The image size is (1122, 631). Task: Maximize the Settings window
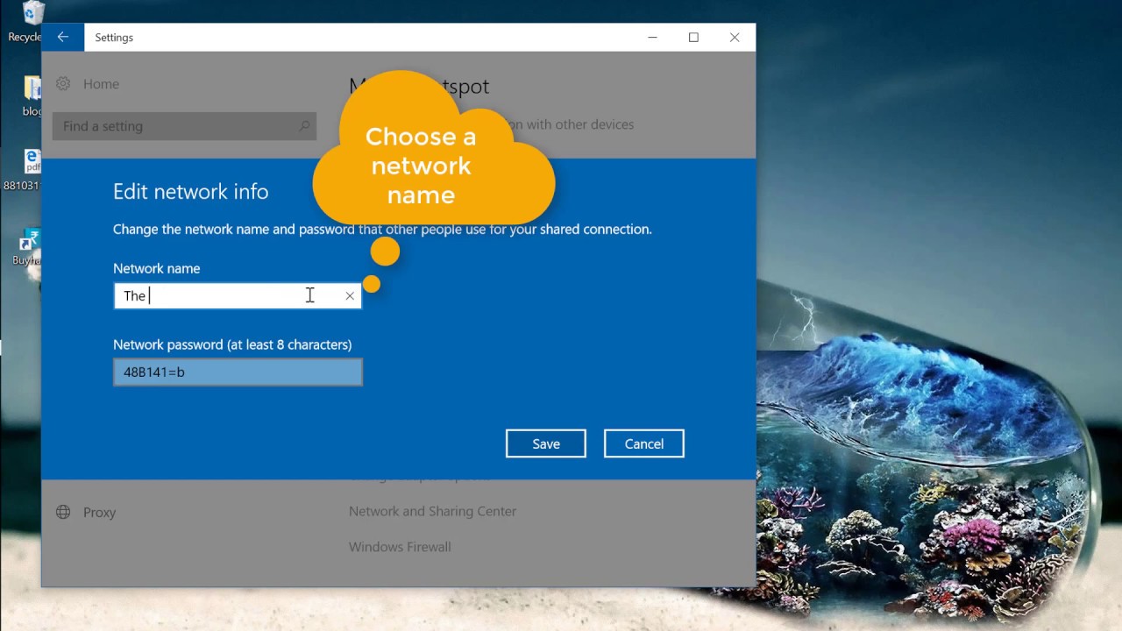(693, 37)
